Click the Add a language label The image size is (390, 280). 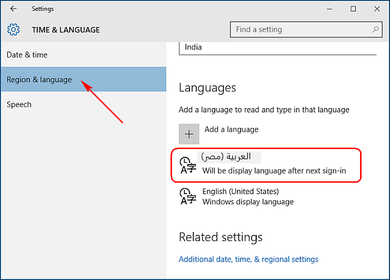(232, 130)
